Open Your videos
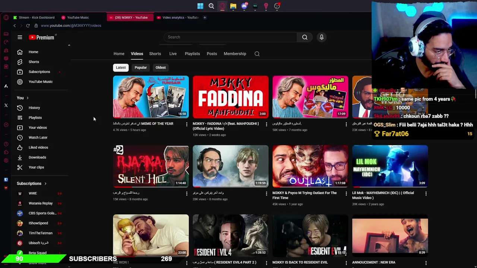The image size is (477, 268). [x=37, y=128]
